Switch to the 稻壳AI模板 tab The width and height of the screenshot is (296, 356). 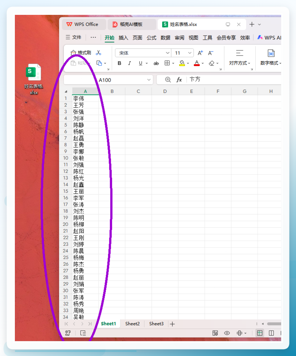132,24
